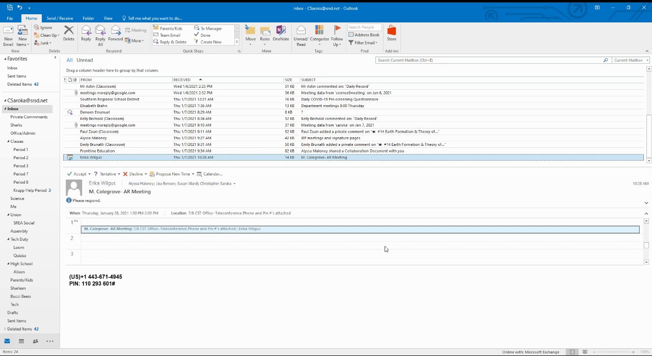
Task: Run the Team Email quick step
Action: click(167, 35)
